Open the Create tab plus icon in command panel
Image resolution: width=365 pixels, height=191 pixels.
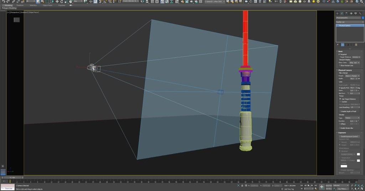coord(337,14)
